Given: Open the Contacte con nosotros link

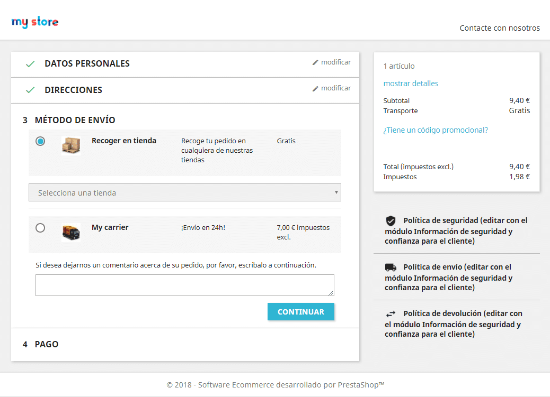Looking at the screenshot, I should [x=500, y=28].
